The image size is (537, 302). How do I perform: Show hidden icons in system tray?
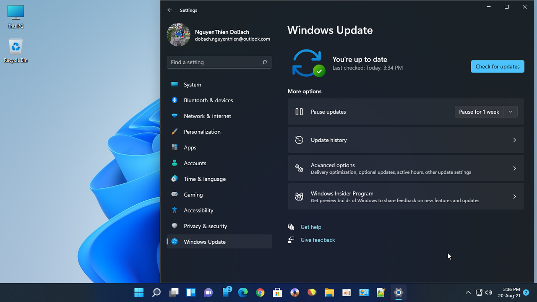pyautogui.click(x=468, y=292)
